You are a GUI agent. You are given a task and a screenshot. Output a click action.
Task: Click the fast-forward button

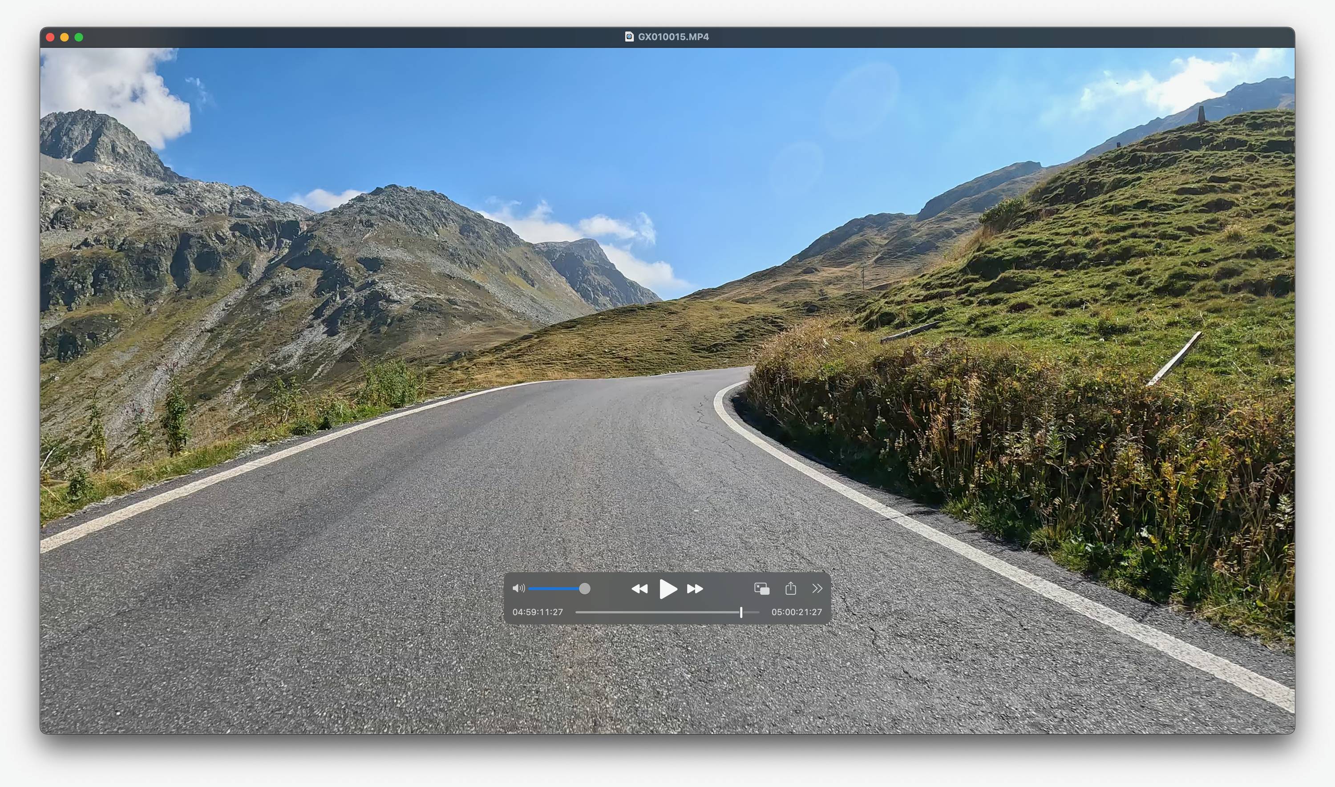coord(695,589)
